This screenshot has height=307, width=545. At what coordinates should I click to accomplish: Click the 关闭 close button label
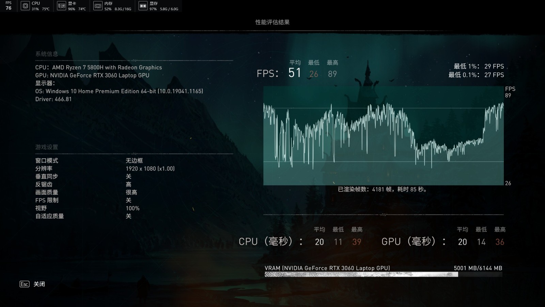tap(39, 284)
